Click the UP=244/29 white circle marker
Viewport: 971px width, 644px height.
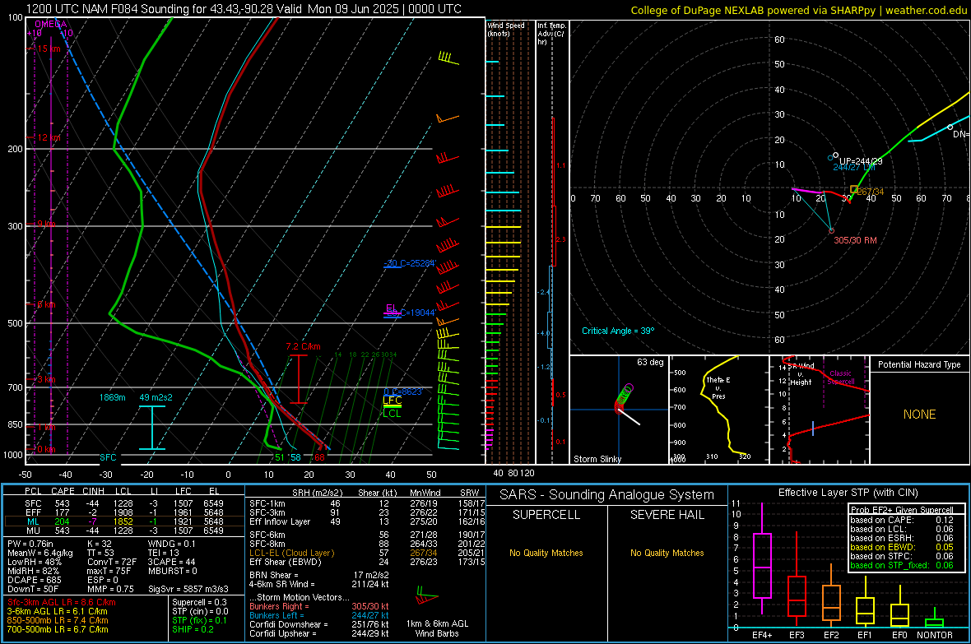point(836,155)
